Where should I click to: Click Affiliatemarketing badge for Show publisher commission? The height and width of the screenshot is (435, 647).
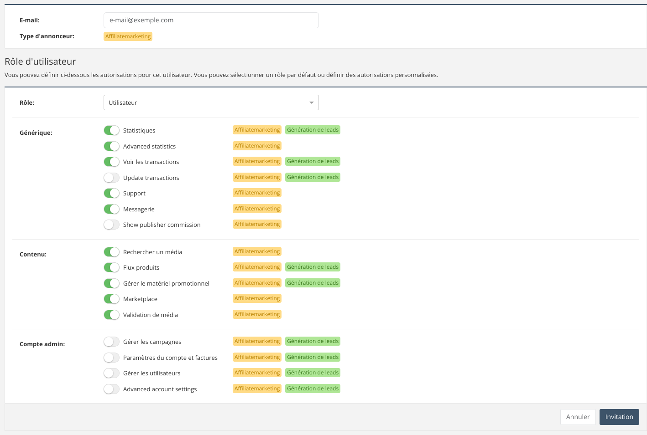pyautogui.click(x=257, y=224)
